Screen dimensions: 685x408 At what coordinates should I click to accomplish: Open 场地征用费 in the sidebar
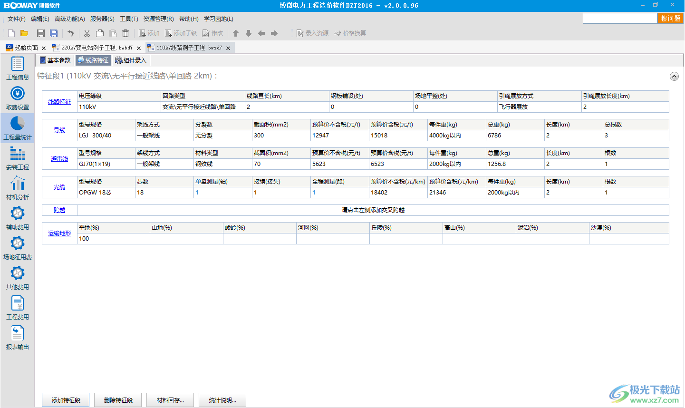click(18, 248)
